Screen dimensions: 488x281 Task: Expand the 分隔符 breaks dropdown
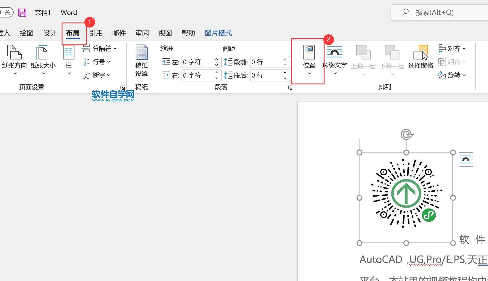100,49
